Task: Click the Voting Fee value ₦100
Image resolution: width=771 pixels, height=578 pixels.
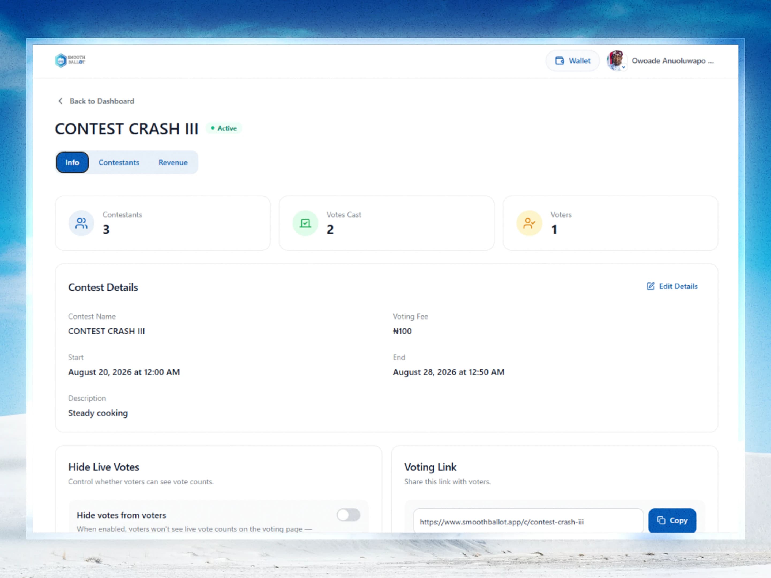Action: click(x=402, y=331)
